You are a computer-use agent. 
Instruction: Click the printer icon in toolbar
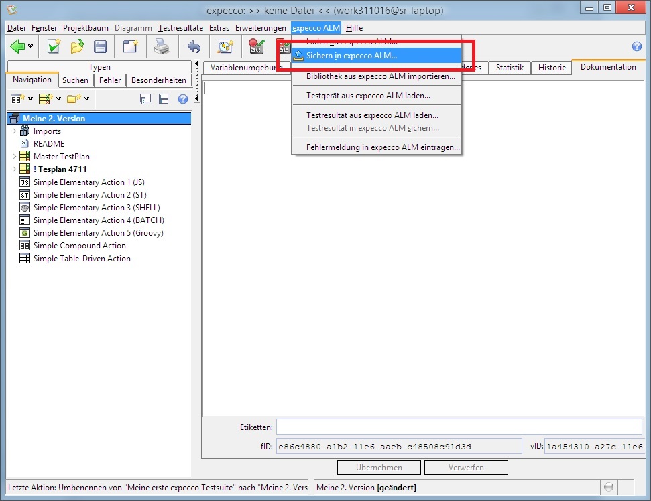pos(162,46)
